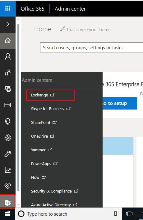The height and width of the screenshot is (220, 143).
Task: Open Reports chart icon in sidebar
Action: [8, 170]
